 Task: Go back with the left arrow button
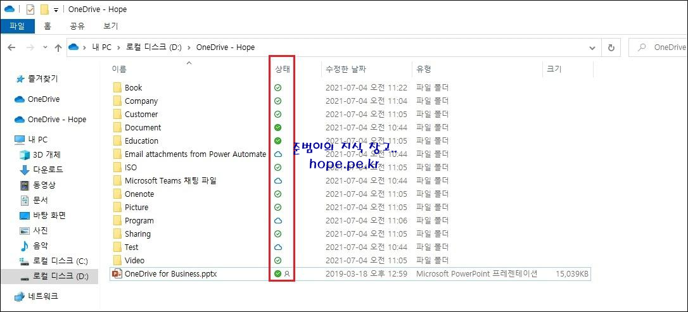[x=12, y=47]
